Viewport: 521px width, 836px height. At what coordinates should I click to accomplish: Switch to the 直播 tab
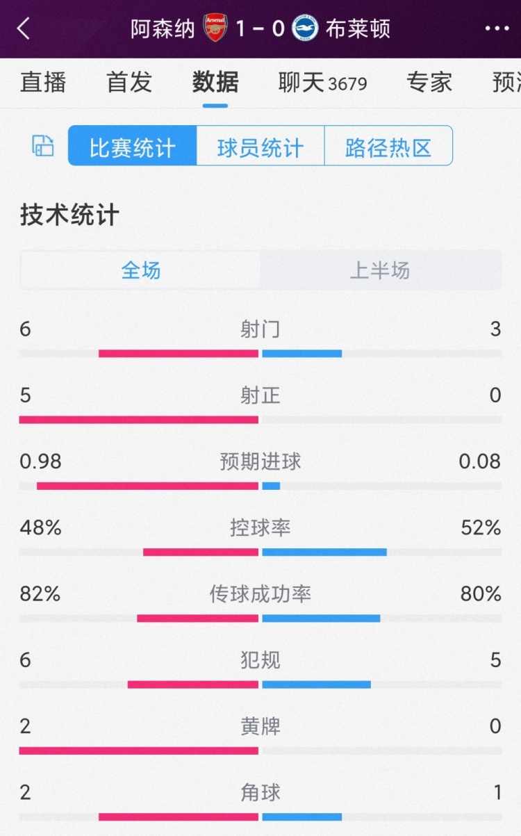coord(43,82)
